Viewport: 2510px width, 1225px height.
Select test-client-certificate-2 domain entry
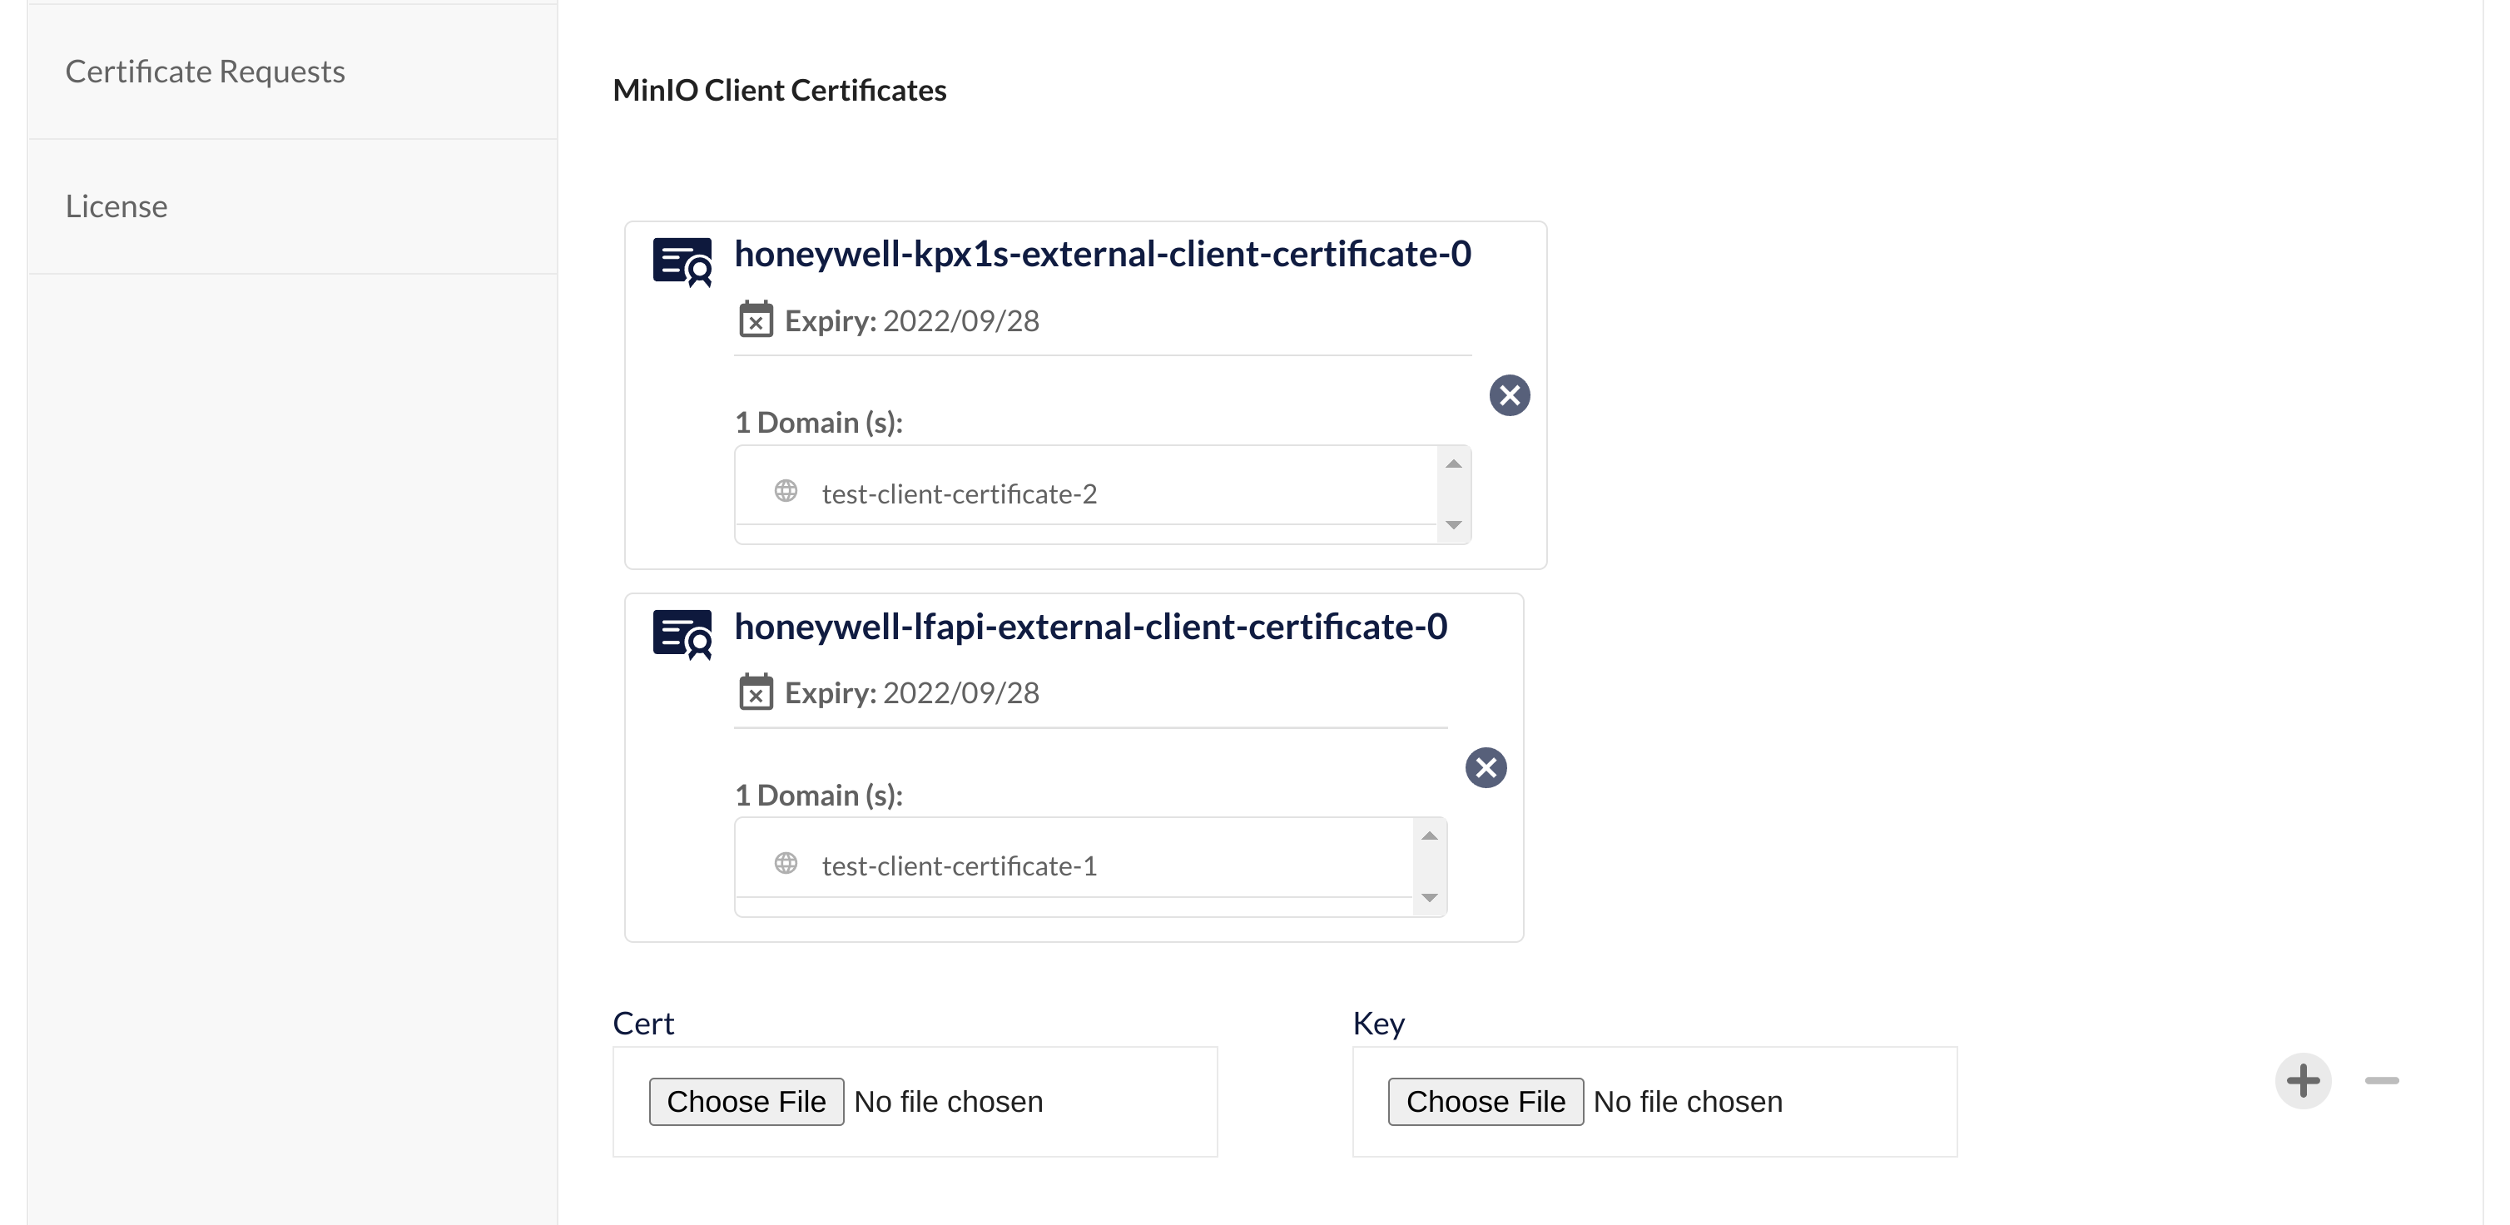tap(959, 494)
